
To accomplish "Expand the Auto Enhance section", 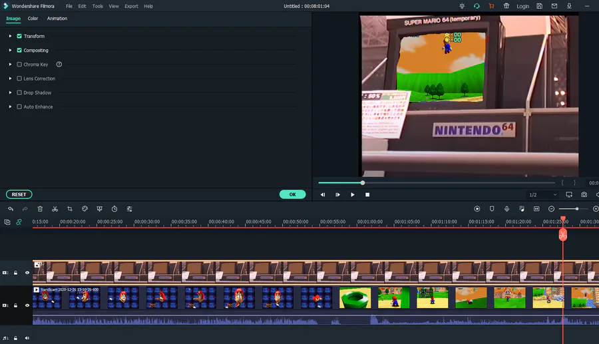I will [10, 106].
